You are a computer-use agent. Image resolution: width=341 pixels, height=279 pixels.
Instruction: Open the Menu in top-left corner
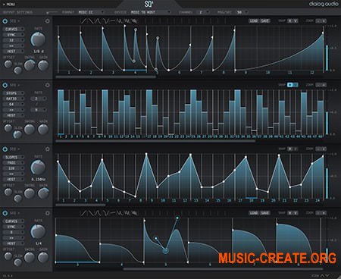9,5
